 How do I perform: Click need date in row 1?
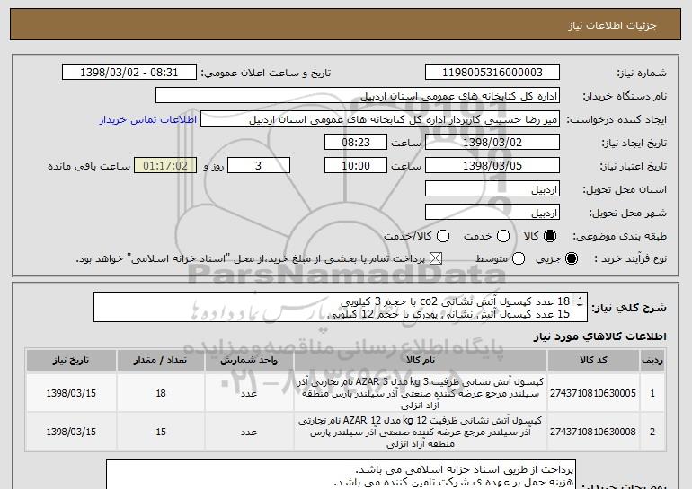click(x=71, y=393)
